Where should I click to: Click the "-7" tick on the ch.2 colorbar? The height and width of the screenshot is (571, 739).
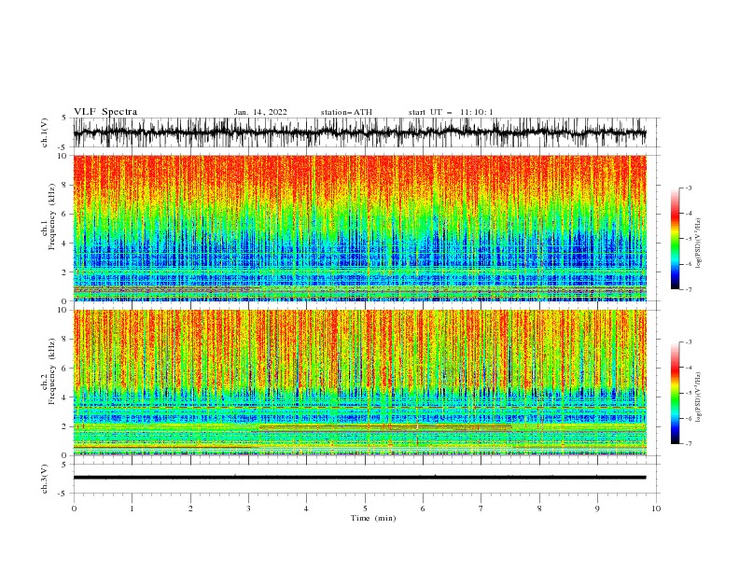tap(689, 443)
